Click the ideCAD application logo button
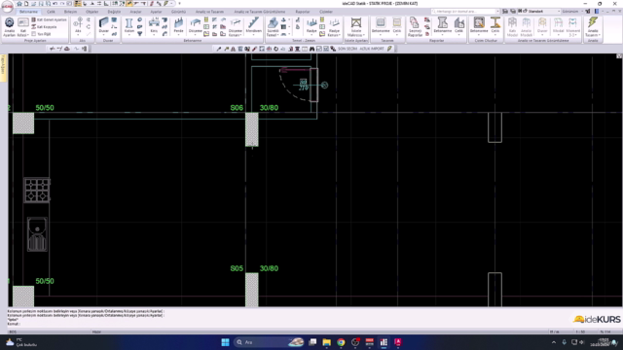623x350 pixels. 7,8
